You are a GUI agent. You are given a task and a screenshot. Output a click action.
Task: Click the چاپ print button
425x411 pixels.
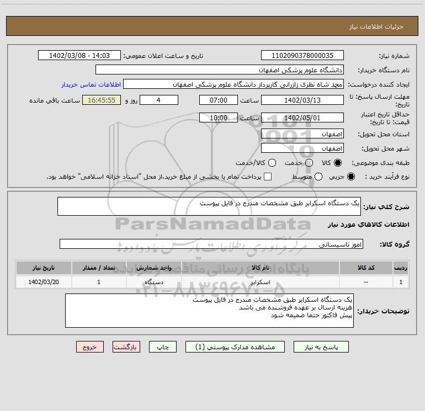click(163, 347)
